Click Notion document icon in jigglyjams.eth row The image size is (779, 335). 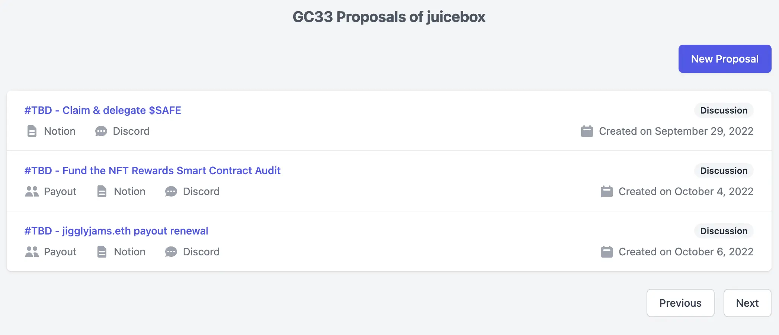click(102, 252)
